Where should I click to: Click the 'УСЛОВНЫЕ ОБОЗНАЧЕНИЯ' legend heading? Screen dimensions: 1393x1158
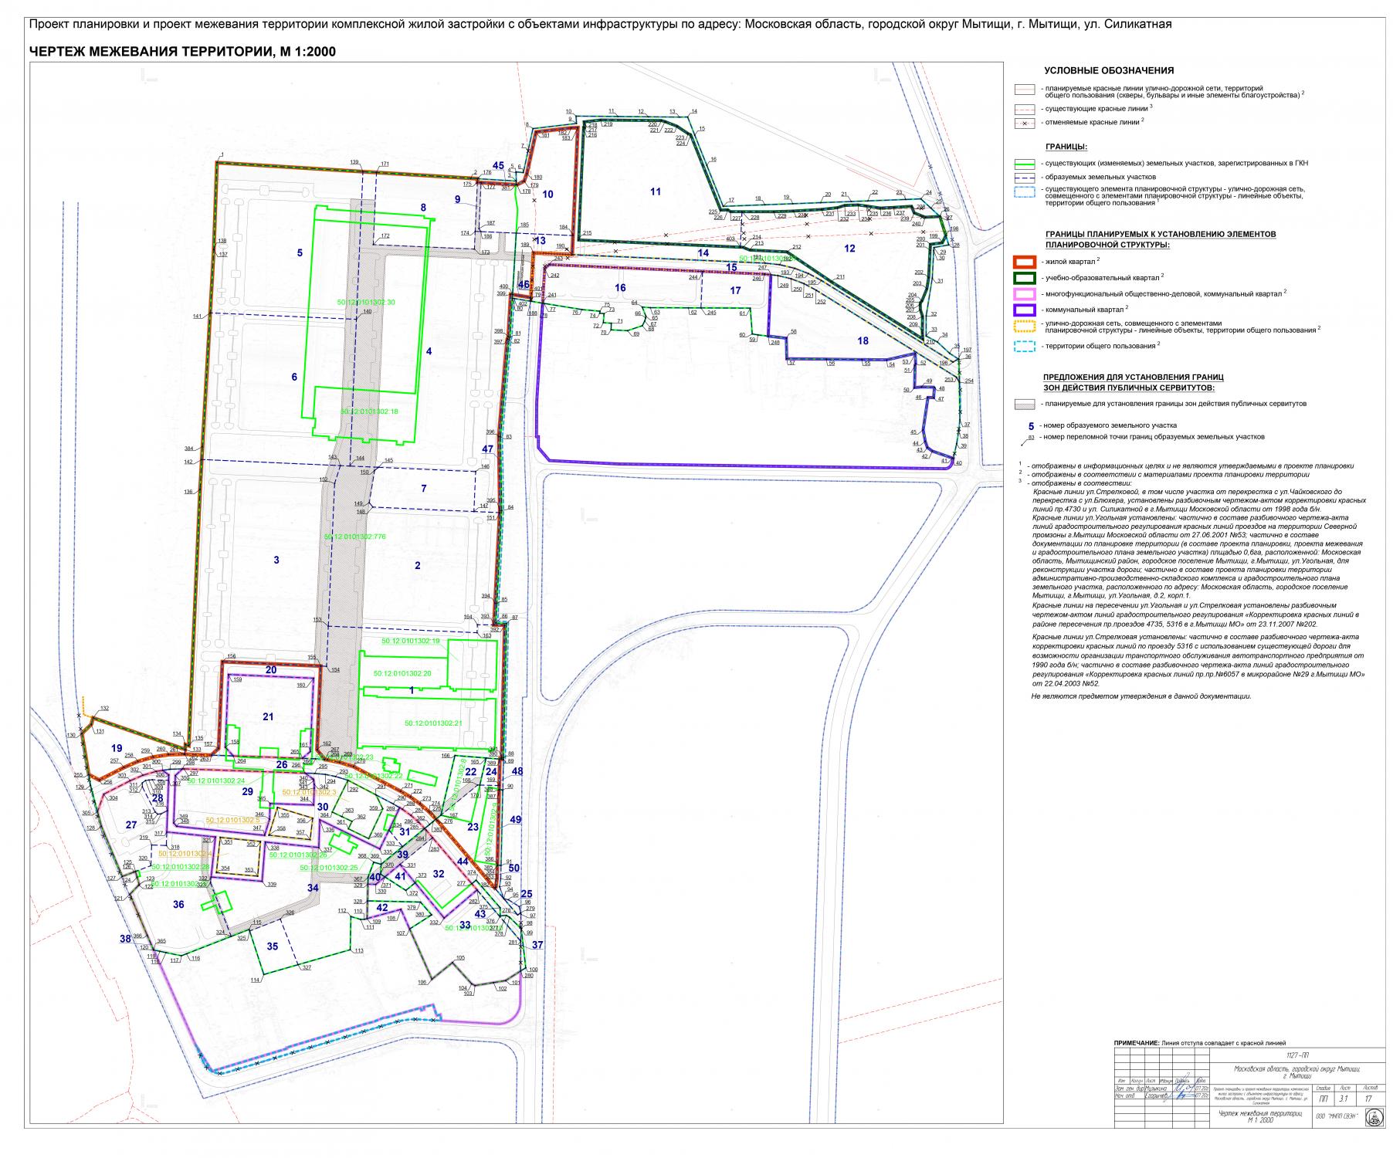point(1109,70)
